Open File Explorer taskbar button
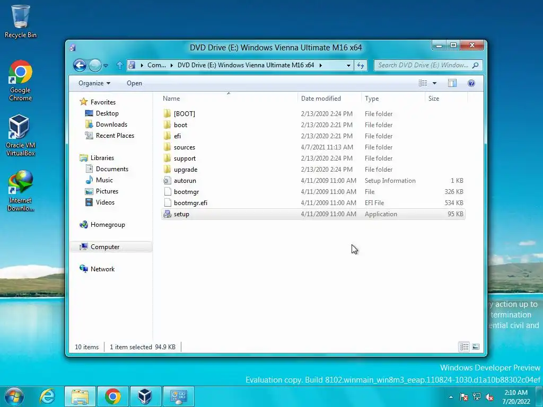Screen dimensions: 543x407 (x=80, y=396)
